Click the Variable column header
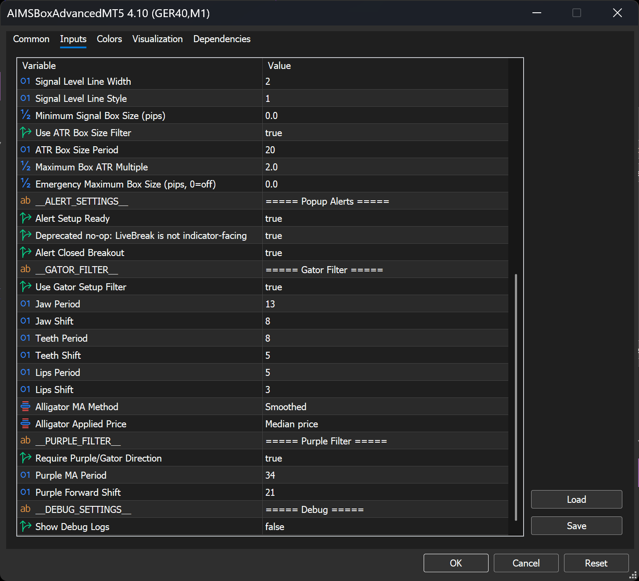 point(139,65)
